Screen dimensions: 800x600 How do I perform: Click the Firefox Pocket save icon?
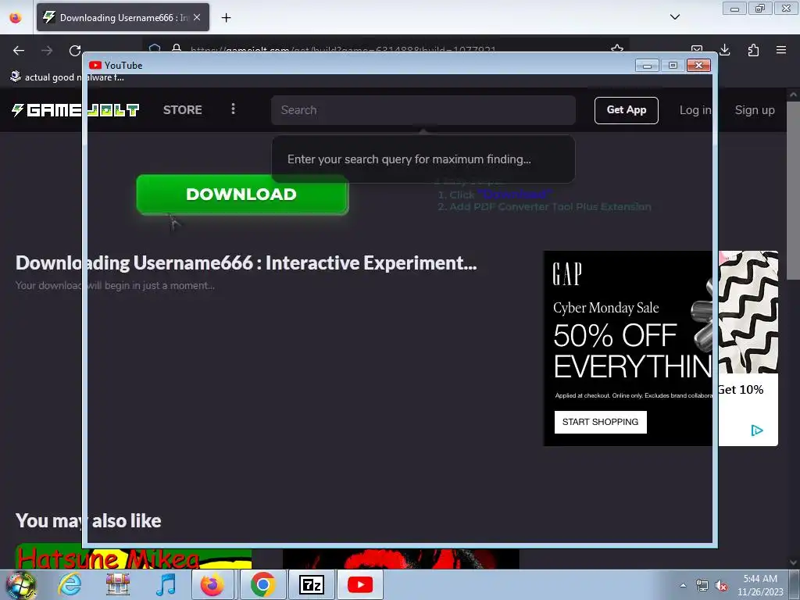pos(697,49)
